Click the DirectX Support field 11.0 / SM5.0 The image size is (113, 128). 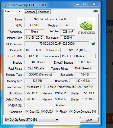tap(85, 62)
